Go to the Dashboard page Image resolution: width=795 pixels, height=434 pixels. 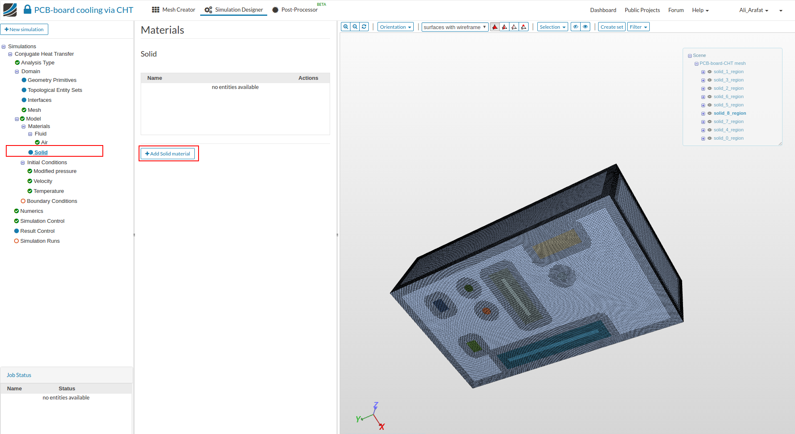coord(603,10)
